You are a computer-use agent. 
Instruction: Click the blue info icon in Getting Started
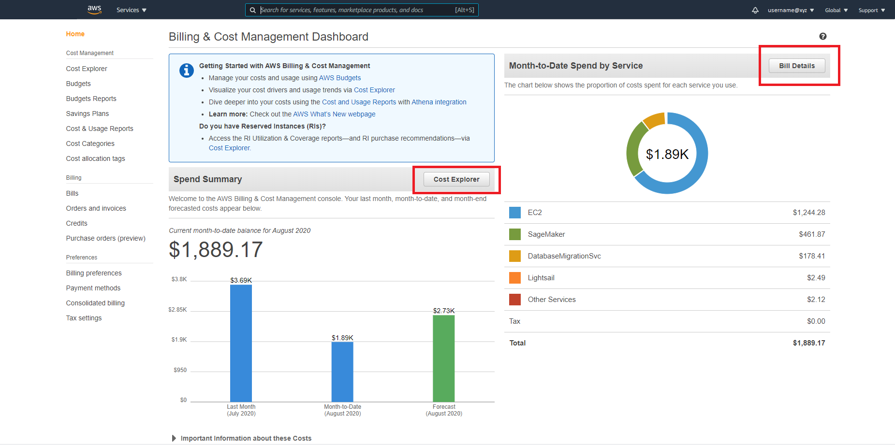click(187, 71)
